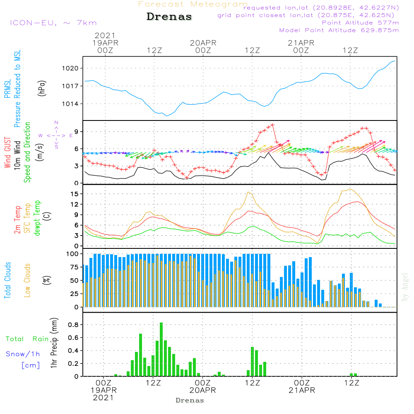
Task: Click the "1hr Precip (mm)" axis label
Action: pos(53,343)
